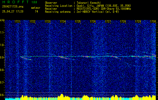The image size is (158, 100).
Task: Click the 1729 time marker
Action: [x=138, y=21]
